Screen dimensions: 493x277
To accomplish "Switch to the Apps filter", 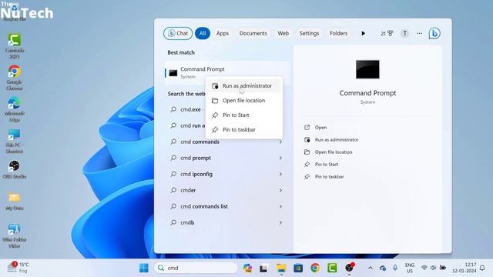I will tap(223, 33).
